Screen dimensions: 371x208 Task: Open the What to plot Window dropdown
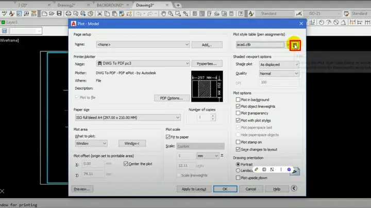[x=91, y=143]
